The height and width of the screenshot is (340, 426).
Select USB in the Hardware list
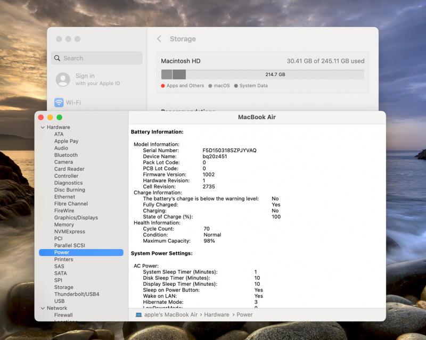point(60,301)
